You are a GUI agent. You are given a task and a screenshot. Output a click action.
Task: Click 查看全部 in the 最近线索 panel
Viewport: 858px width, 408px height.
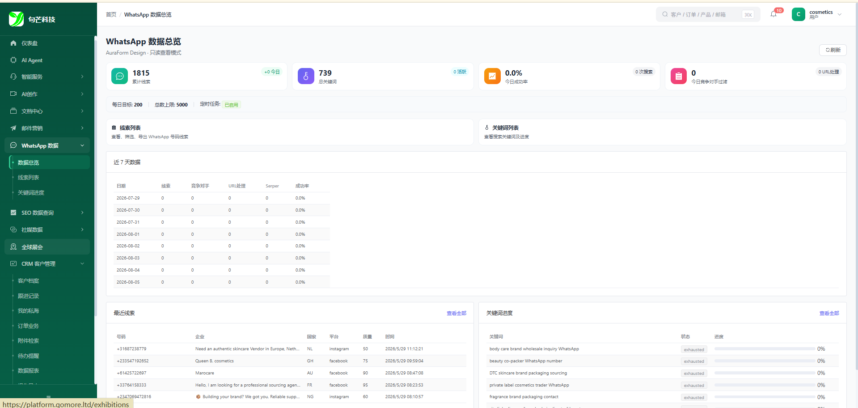coord(456,313)
